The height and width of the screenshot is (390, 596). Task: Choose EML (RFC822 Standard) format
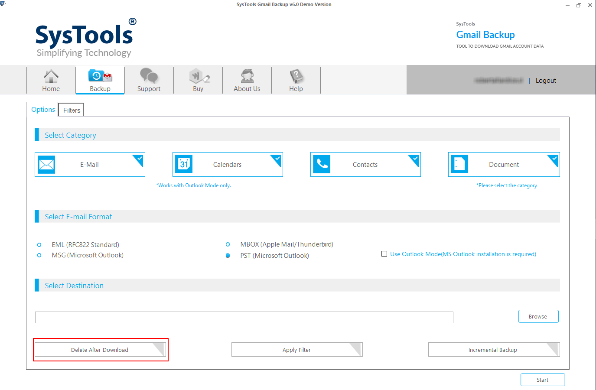39,245
